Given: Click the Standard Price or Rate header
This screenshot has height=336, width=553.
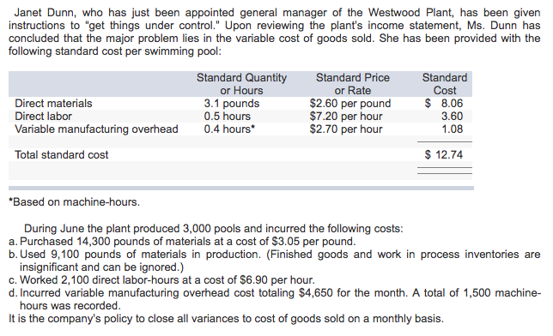Looking at the screenshot, I should 353,84.
